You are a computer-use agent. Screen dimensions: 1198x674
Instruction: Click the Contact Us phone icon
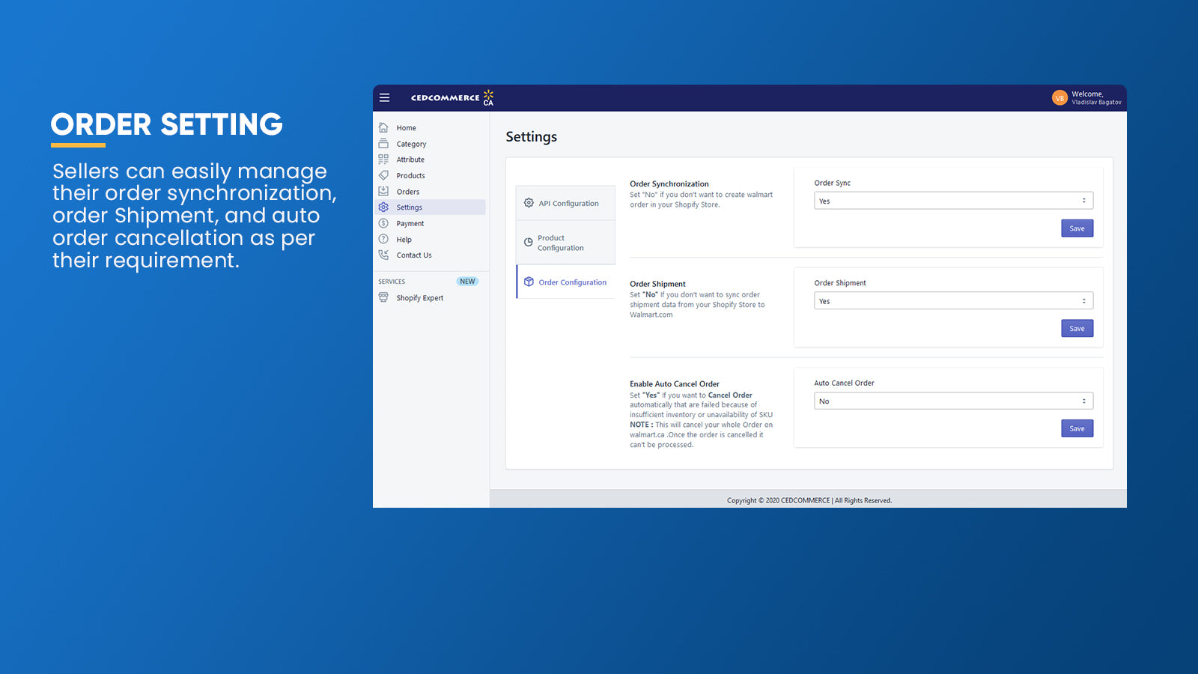pyautogui.click(x=383, y=255)
